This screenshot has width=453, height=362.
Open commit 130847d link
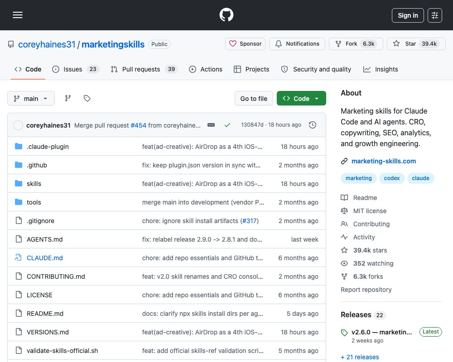point(252,125)
